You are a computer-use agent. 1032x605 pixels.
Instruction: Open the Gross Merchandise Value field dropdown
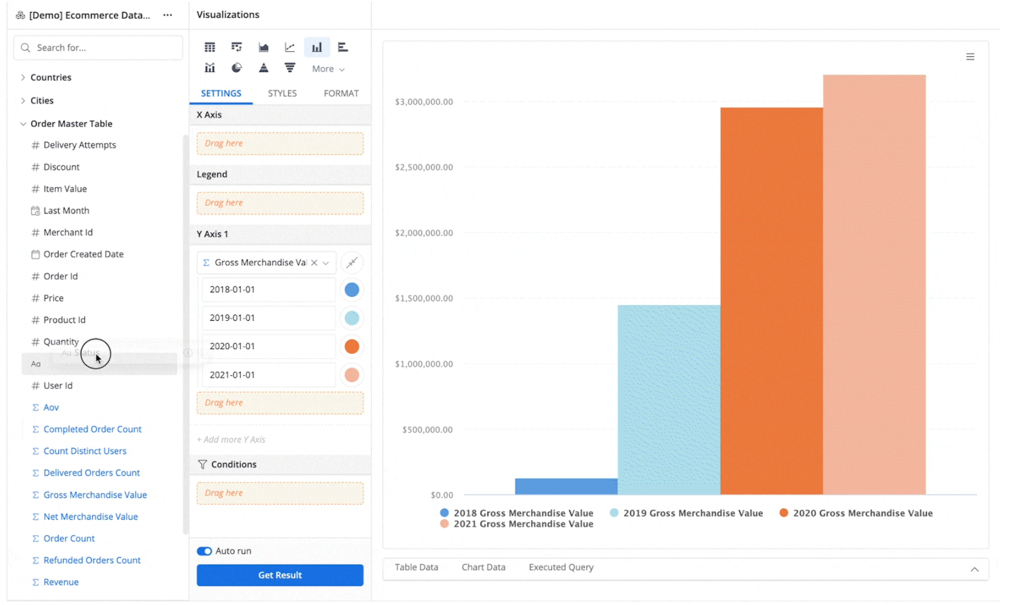click(326, 263)
